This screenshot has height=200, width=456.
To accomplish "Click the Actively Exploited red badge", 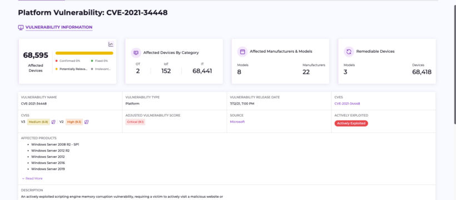I will pyautogui.click(x=351, y=123).
